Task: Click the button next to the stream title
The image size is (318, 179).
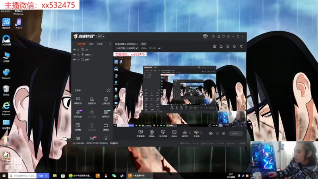Action: coord(144,44)
